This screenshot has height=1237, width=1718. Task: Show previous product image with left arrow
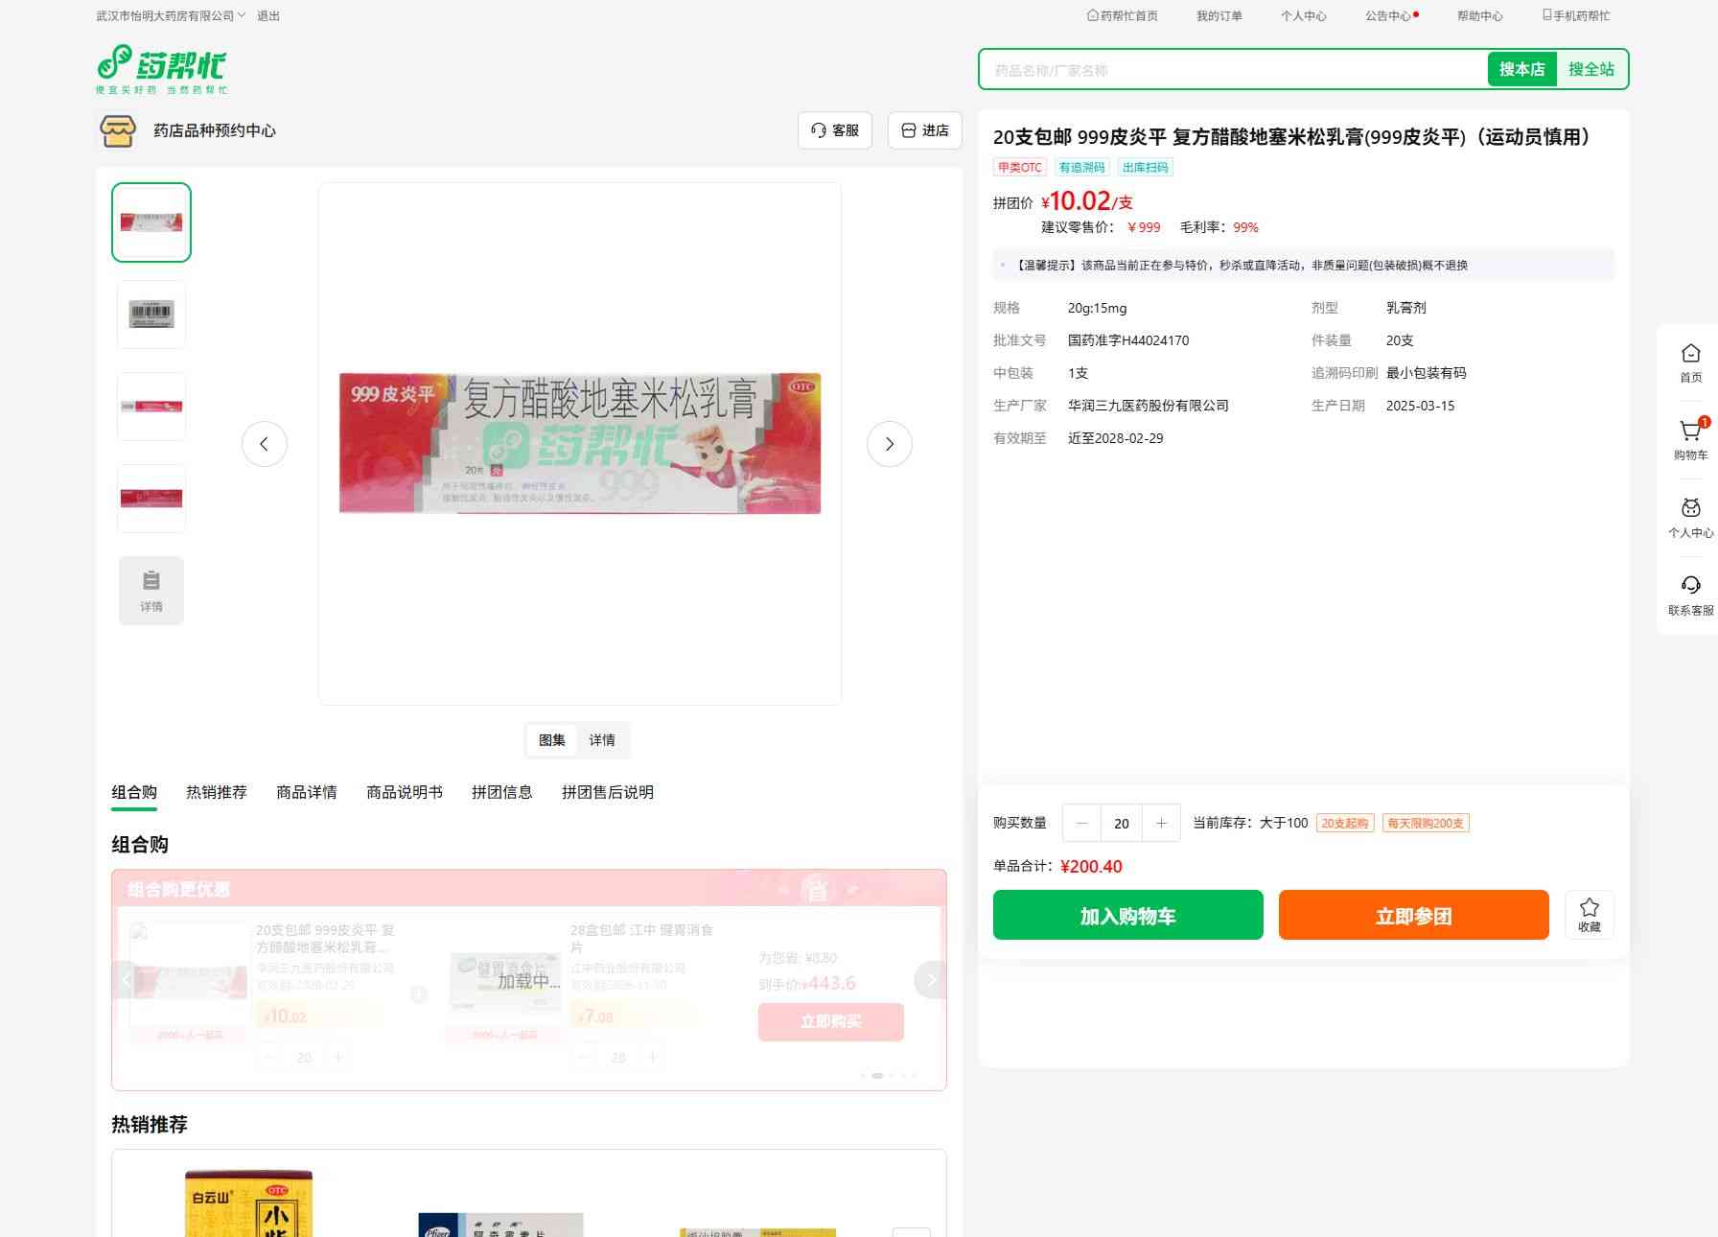[x=265, y=444]
